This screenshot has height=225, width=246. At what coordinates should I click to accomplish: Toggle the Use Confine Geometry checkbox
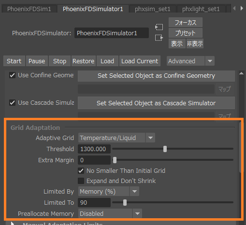point(13,75)
